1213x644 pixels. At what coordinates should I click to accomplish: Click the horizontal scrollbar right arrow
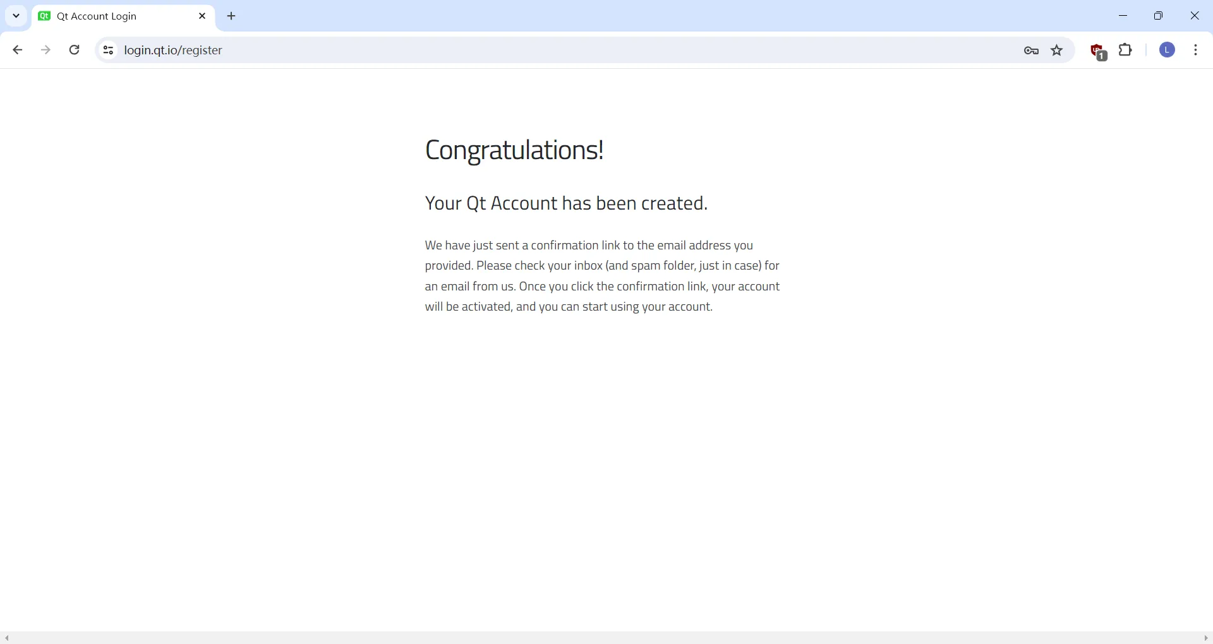1206,638
